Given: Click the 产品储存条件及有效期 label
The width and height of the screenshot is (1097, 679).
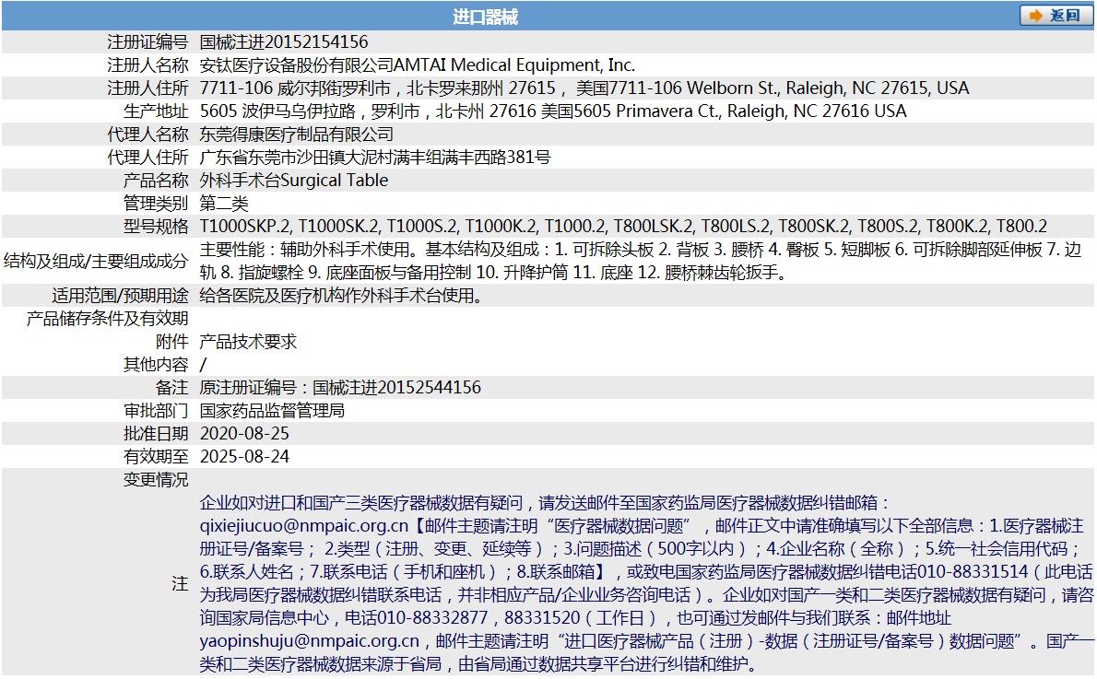Looking at the screenshot, I should click(108, 319).
